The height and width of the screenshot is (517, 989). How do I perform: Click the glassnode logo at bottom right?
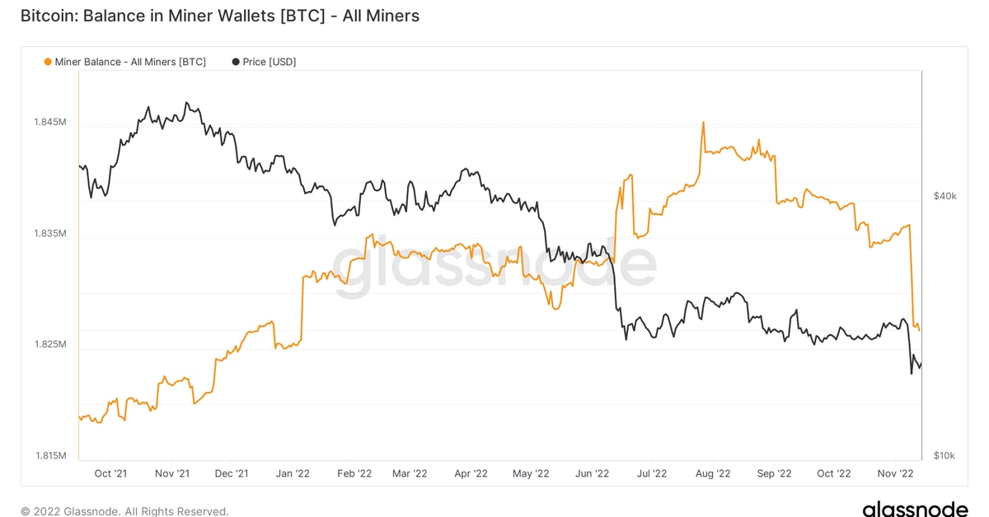(x=915, y=510)
